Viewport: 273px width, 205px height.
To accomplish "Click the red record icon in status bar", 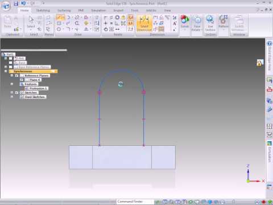I will click(x=264, y=202).
